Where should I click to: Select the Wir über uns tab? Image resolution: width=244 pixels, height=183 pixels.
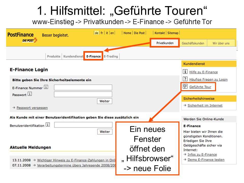[x=221, y=43]
